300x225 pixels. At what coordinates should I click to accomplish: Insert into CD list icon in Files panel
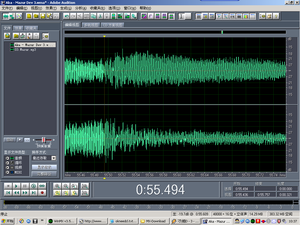pos(30,36)
